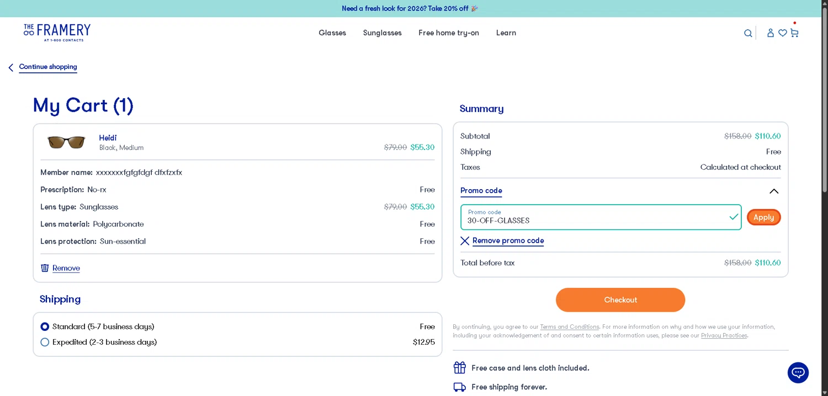
Task: Click the Expedited price $12.95
Action: pos(424,342)
